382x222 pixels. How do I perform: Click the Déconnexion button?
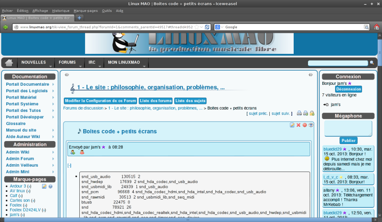[x=349, y=89]
